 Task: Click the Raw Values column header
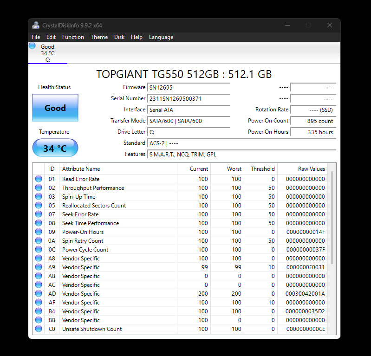click(303, 169)
